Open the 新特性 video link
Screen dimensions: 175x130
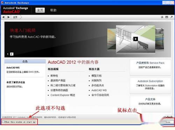click(54, 76)
